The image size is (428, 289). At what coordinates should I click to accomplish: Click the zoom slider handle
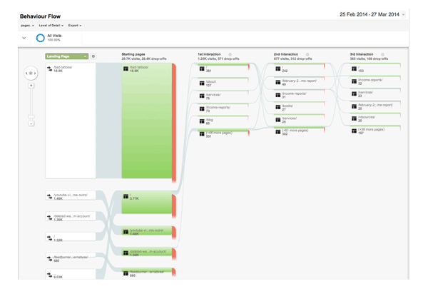pyautogui.click(x=31, y=116)
